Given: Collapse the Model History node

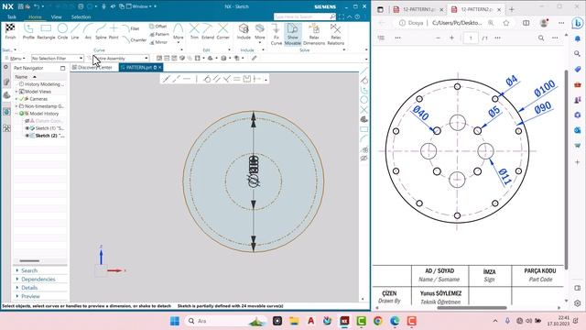Looking at the screenshot, I should point(16,114).
